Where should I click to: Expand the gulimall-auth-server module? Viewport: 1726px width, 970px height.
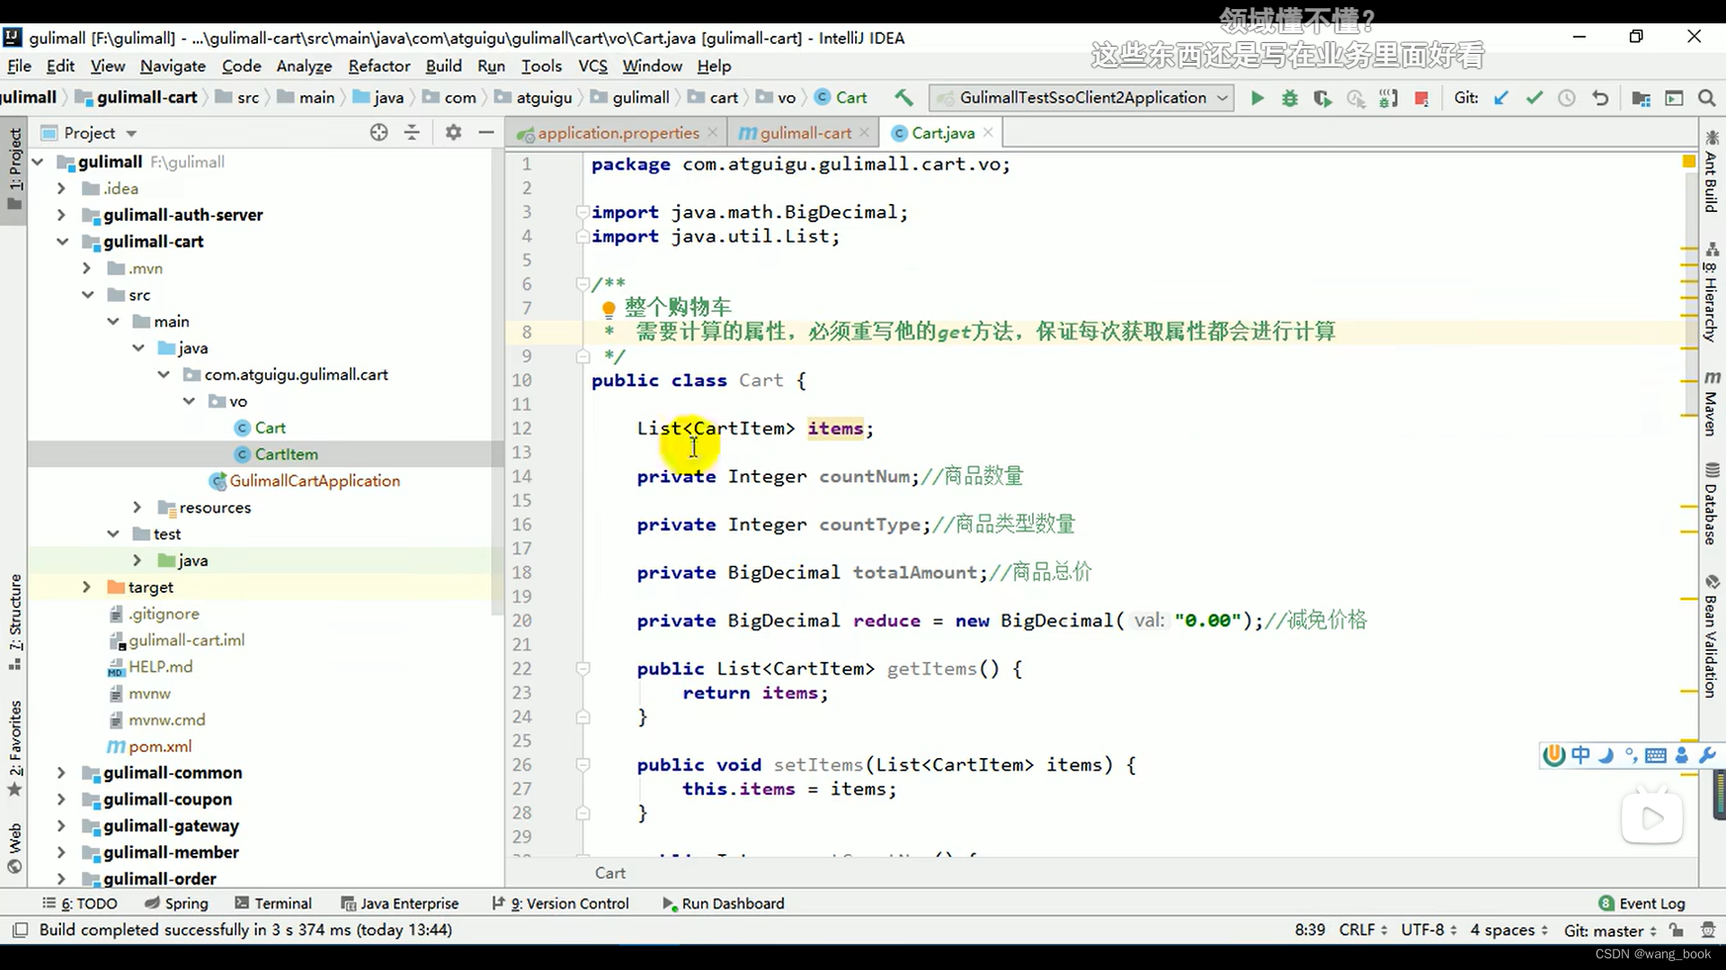pos(61,215)
